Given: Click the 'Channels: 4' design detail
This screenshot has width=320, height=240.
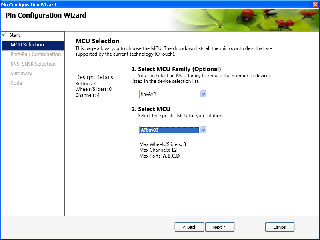Looking at the screenshot, I should point(87,95).
